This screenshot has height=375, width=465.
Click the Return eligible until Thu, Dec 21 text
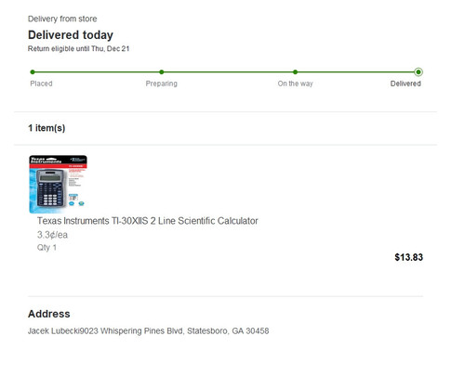(78, 48)
